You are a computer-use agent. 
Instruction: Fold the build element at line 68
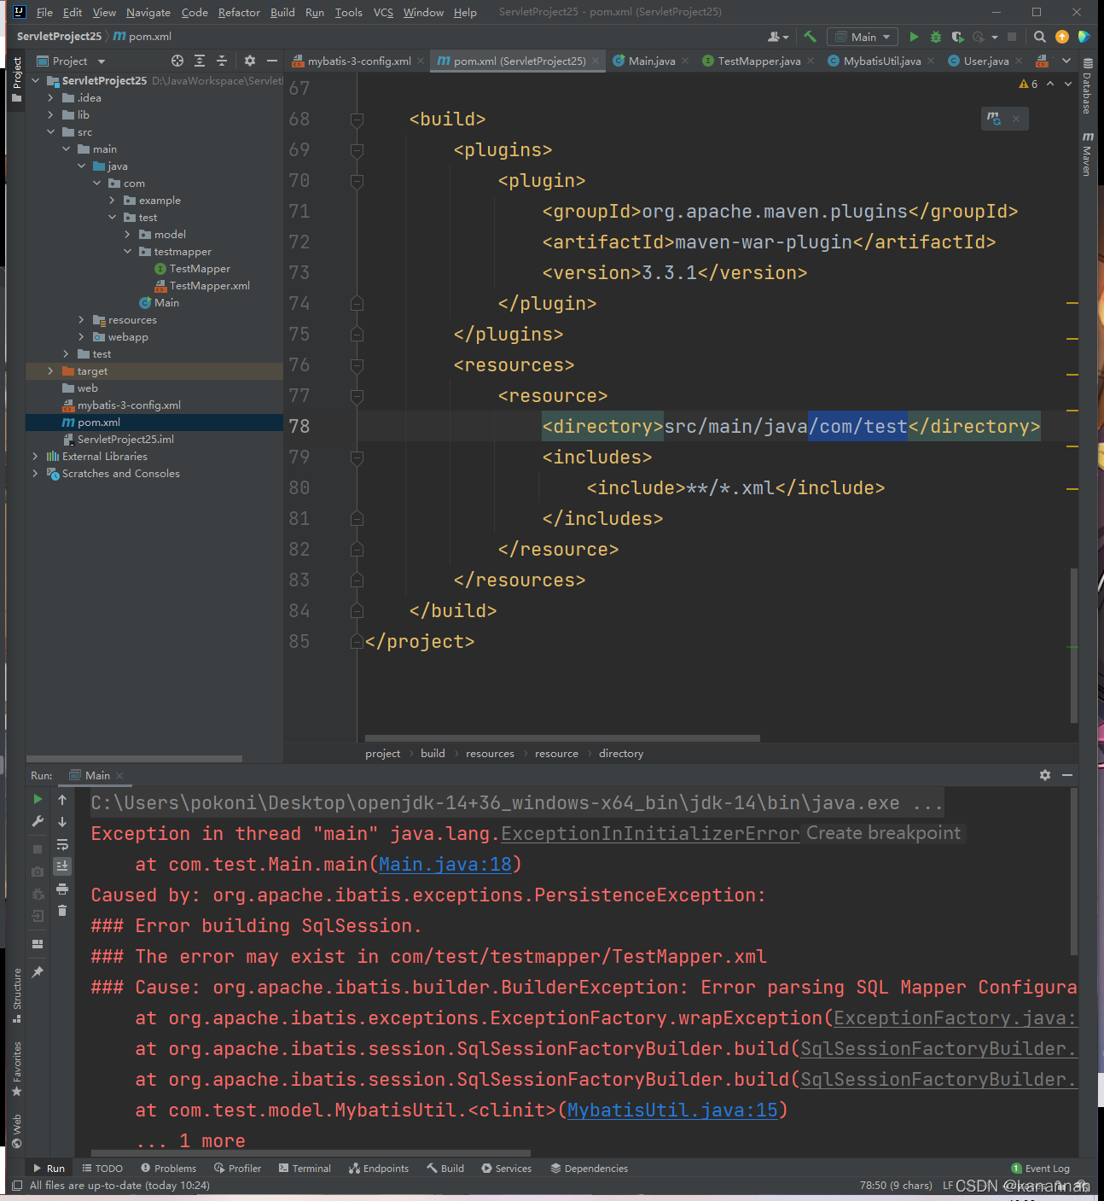(357, 120)
